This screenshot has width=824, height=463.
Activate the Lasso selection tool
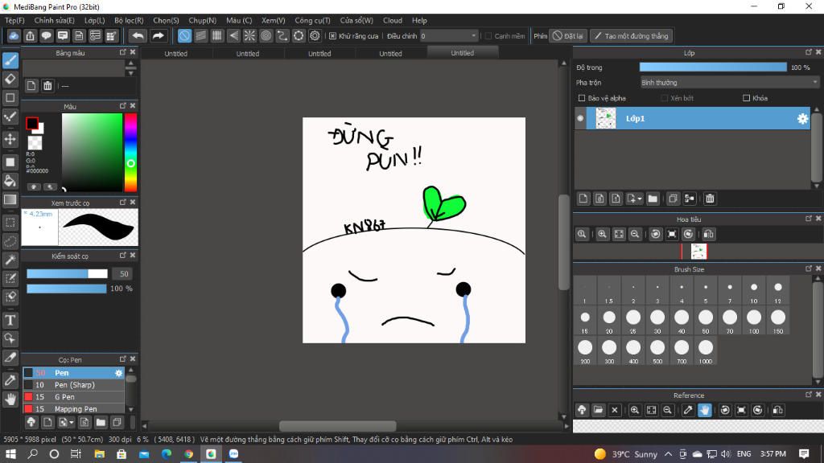10,241
